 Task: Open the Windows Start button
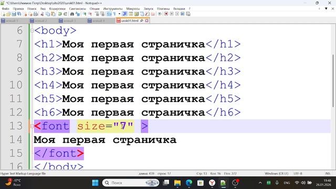pos(95,183)
